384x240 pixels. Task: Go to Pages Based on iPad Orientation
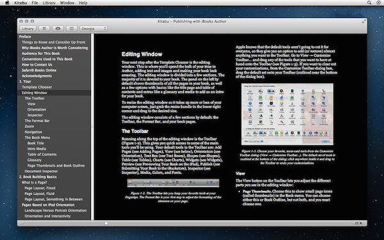click(48, 205)
